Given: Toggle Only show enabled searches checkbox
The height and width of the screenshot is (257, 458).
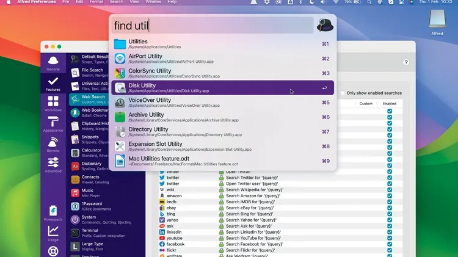Looking at the screenshot, I should [343, 93].
